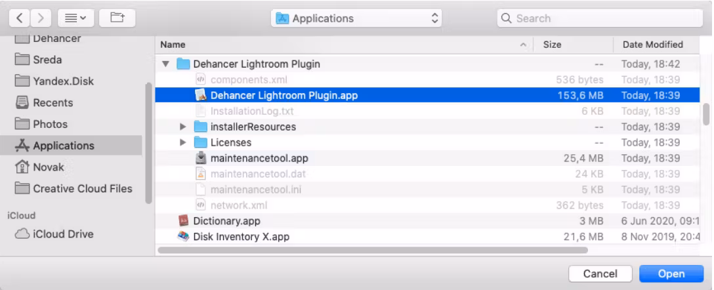Viewport: 714px width, 290px height.
Task: Open the Applications location popup menu
Action: pyautogui.click(x=356, y=18)
